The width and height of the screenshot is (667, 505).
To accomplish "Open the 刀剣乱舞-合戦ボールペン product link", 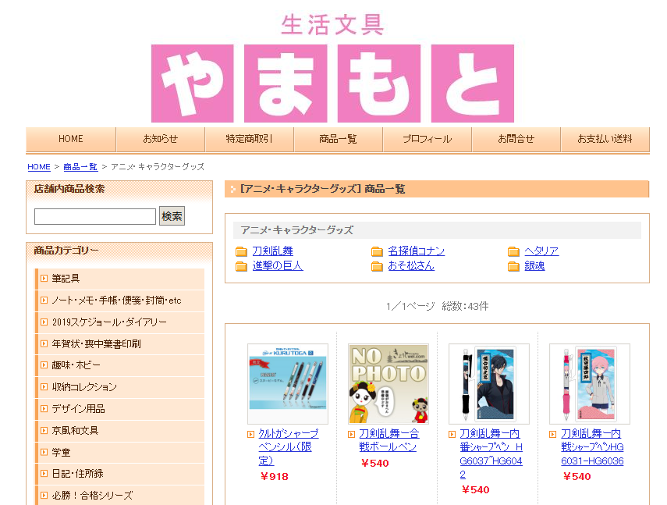I will click(388, 440).
